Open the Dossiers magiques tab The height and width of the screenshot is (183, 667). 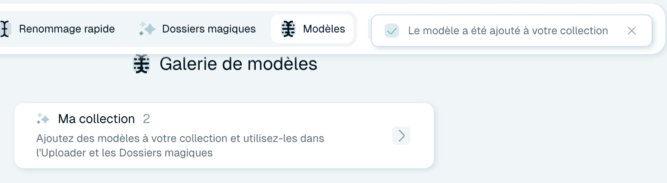click(197, 29)
